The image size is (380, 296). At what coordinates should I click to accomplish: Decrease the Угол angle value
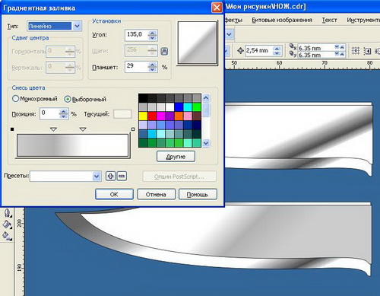pyautogui.click(x=152, y=37)
